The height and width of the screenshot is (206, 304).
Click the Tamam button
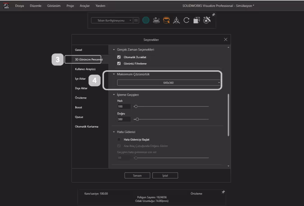coord(137,175)
